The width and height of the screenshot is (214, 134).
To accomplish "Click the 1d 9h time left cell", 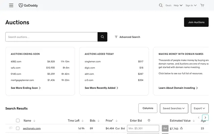I will [x=81, y=128].
